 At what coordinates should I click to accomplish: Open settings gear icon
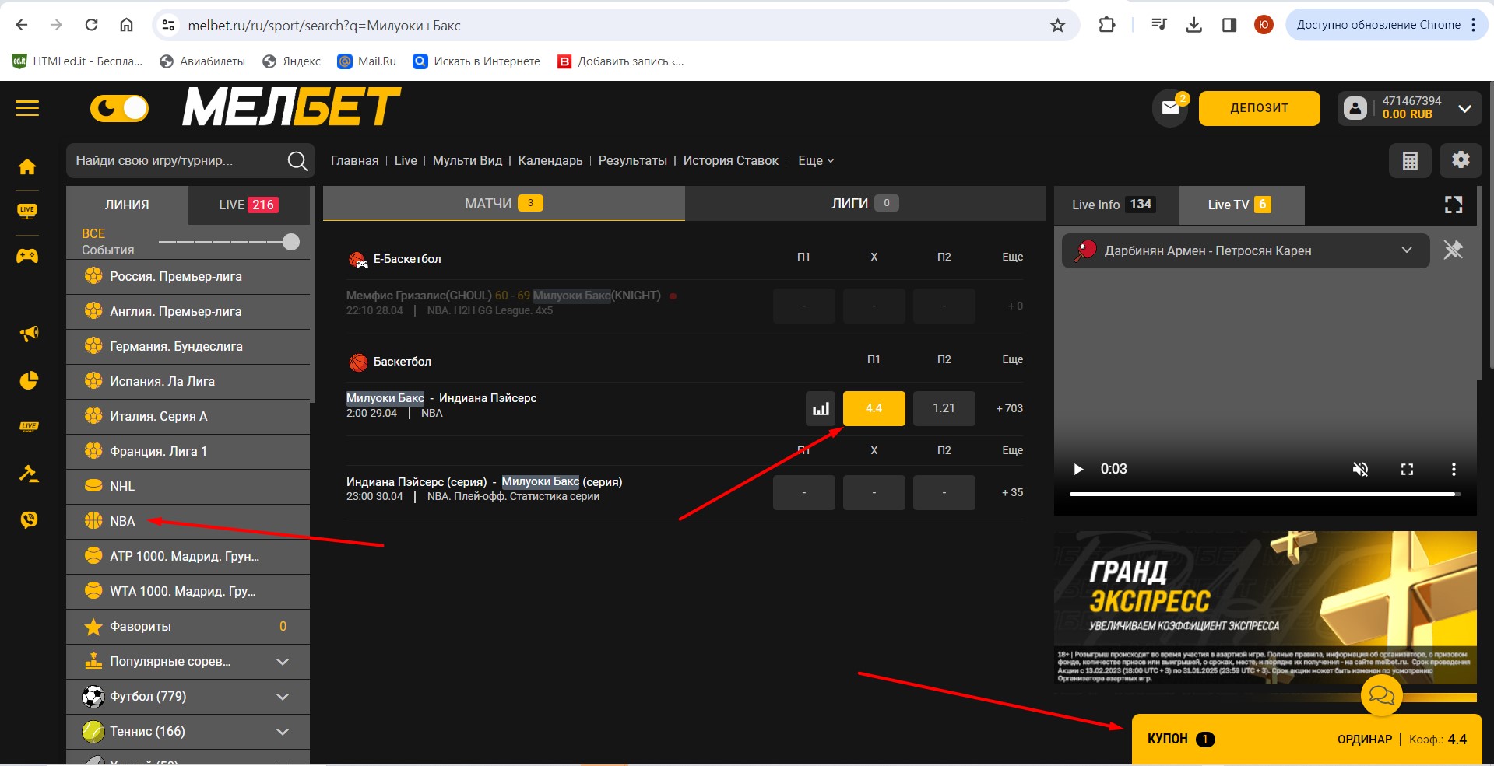tap(1461, 160)
